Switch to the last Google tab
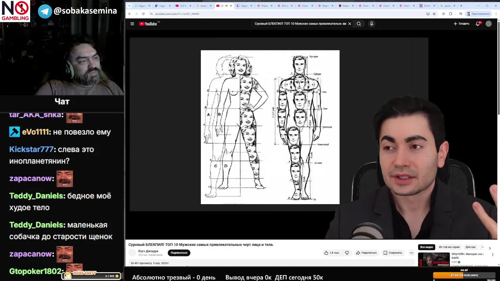500x281 pixels. (447, 6)
